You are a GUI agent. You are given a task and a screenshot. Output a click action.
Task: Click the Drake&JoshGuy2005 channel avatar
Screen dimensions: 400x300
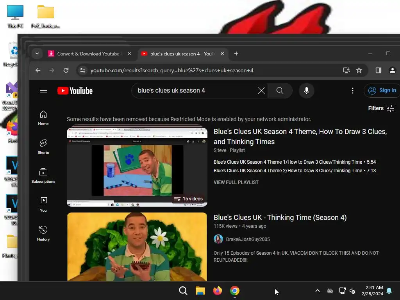[218, 239]
